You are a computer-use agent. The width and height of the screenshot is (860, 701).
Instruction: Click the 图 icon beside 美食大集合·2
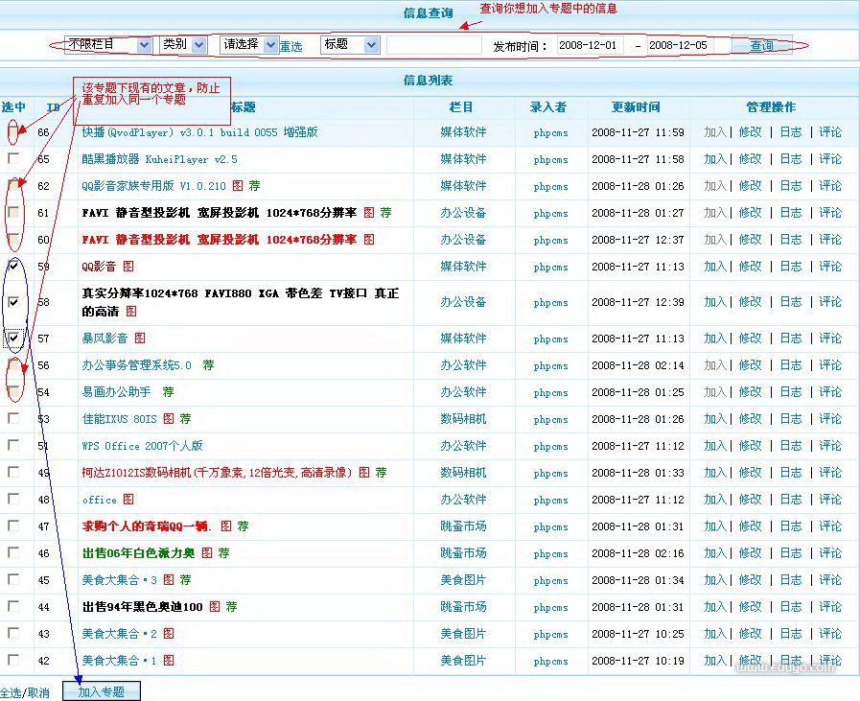pos(169,634)
